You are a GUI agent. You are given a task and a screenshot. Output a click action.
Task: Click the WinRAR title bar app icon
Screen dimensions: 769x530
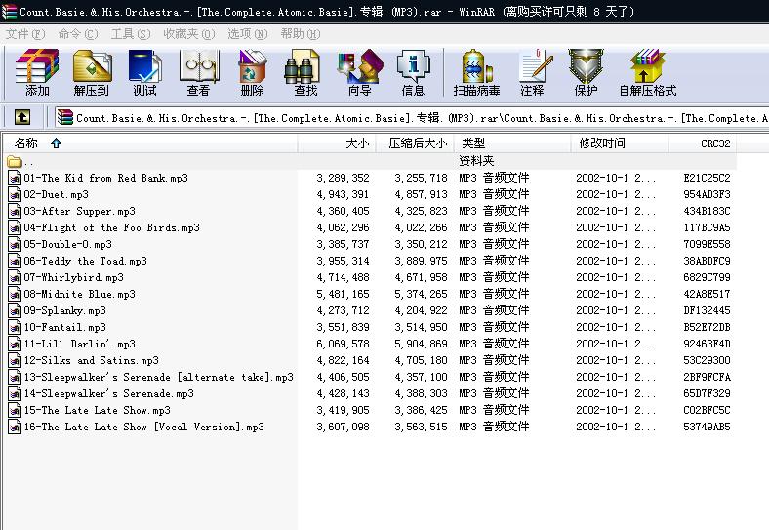coord(9,11)
